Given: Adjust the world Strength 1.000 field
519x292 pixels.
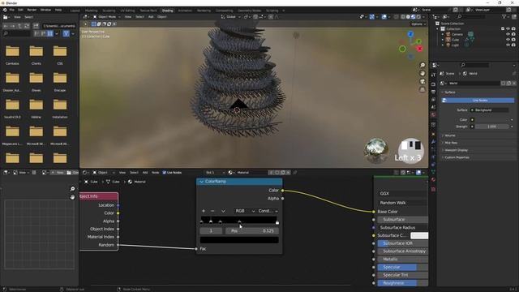Looking at the screenshot, I should (x=492, y=127).
